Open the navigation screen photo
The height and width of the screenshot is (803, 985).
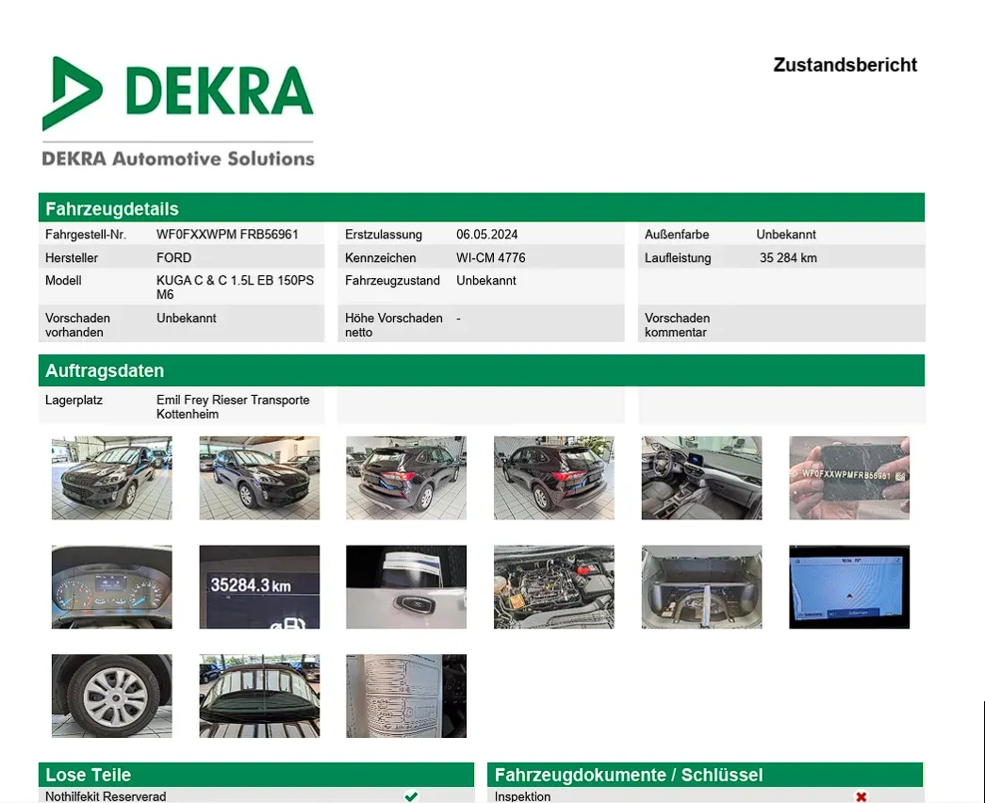(849, 587)
